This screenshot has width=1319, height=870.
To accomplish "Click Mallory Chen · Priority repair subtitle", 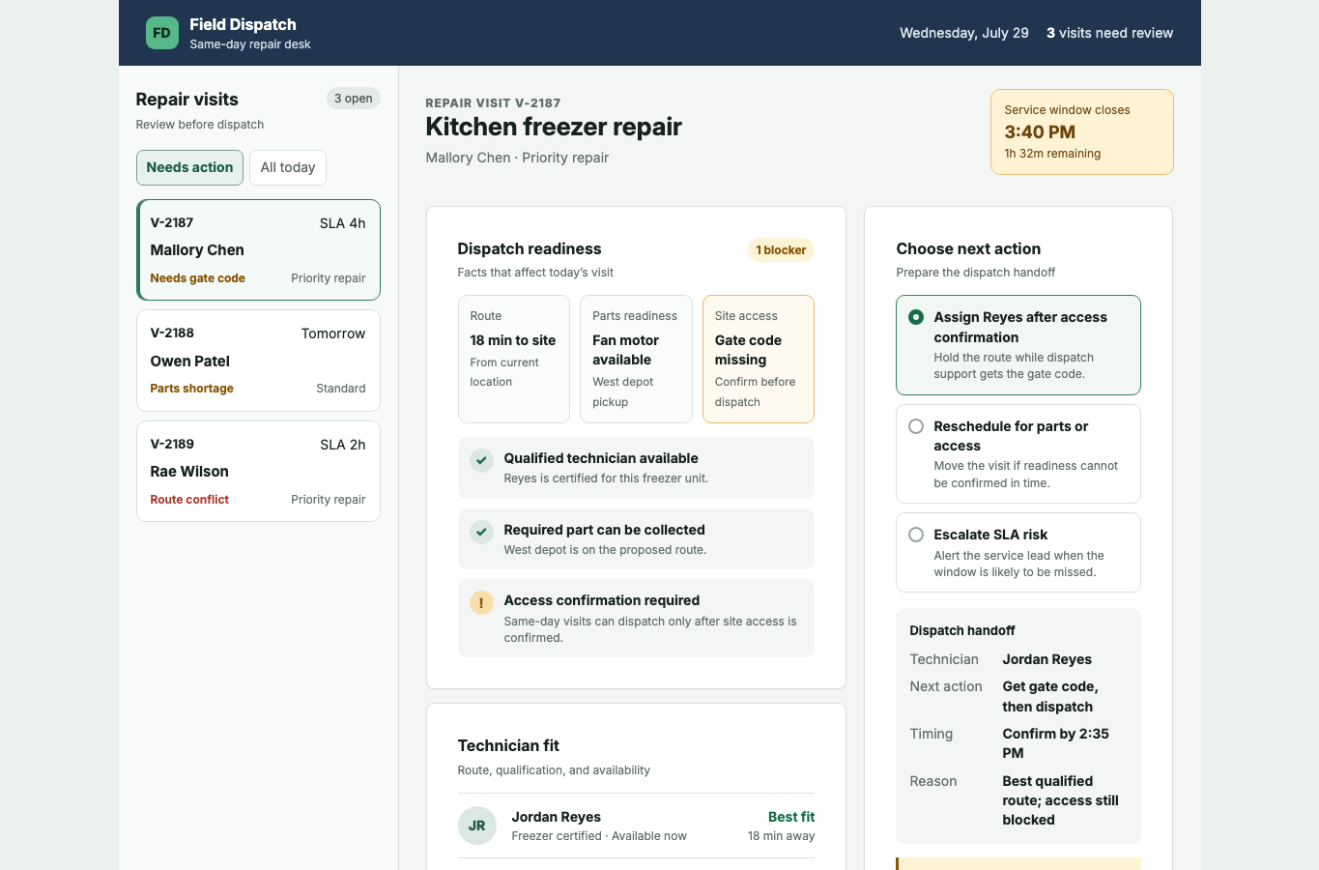I will pyautogui.click(x=517, y=158).
